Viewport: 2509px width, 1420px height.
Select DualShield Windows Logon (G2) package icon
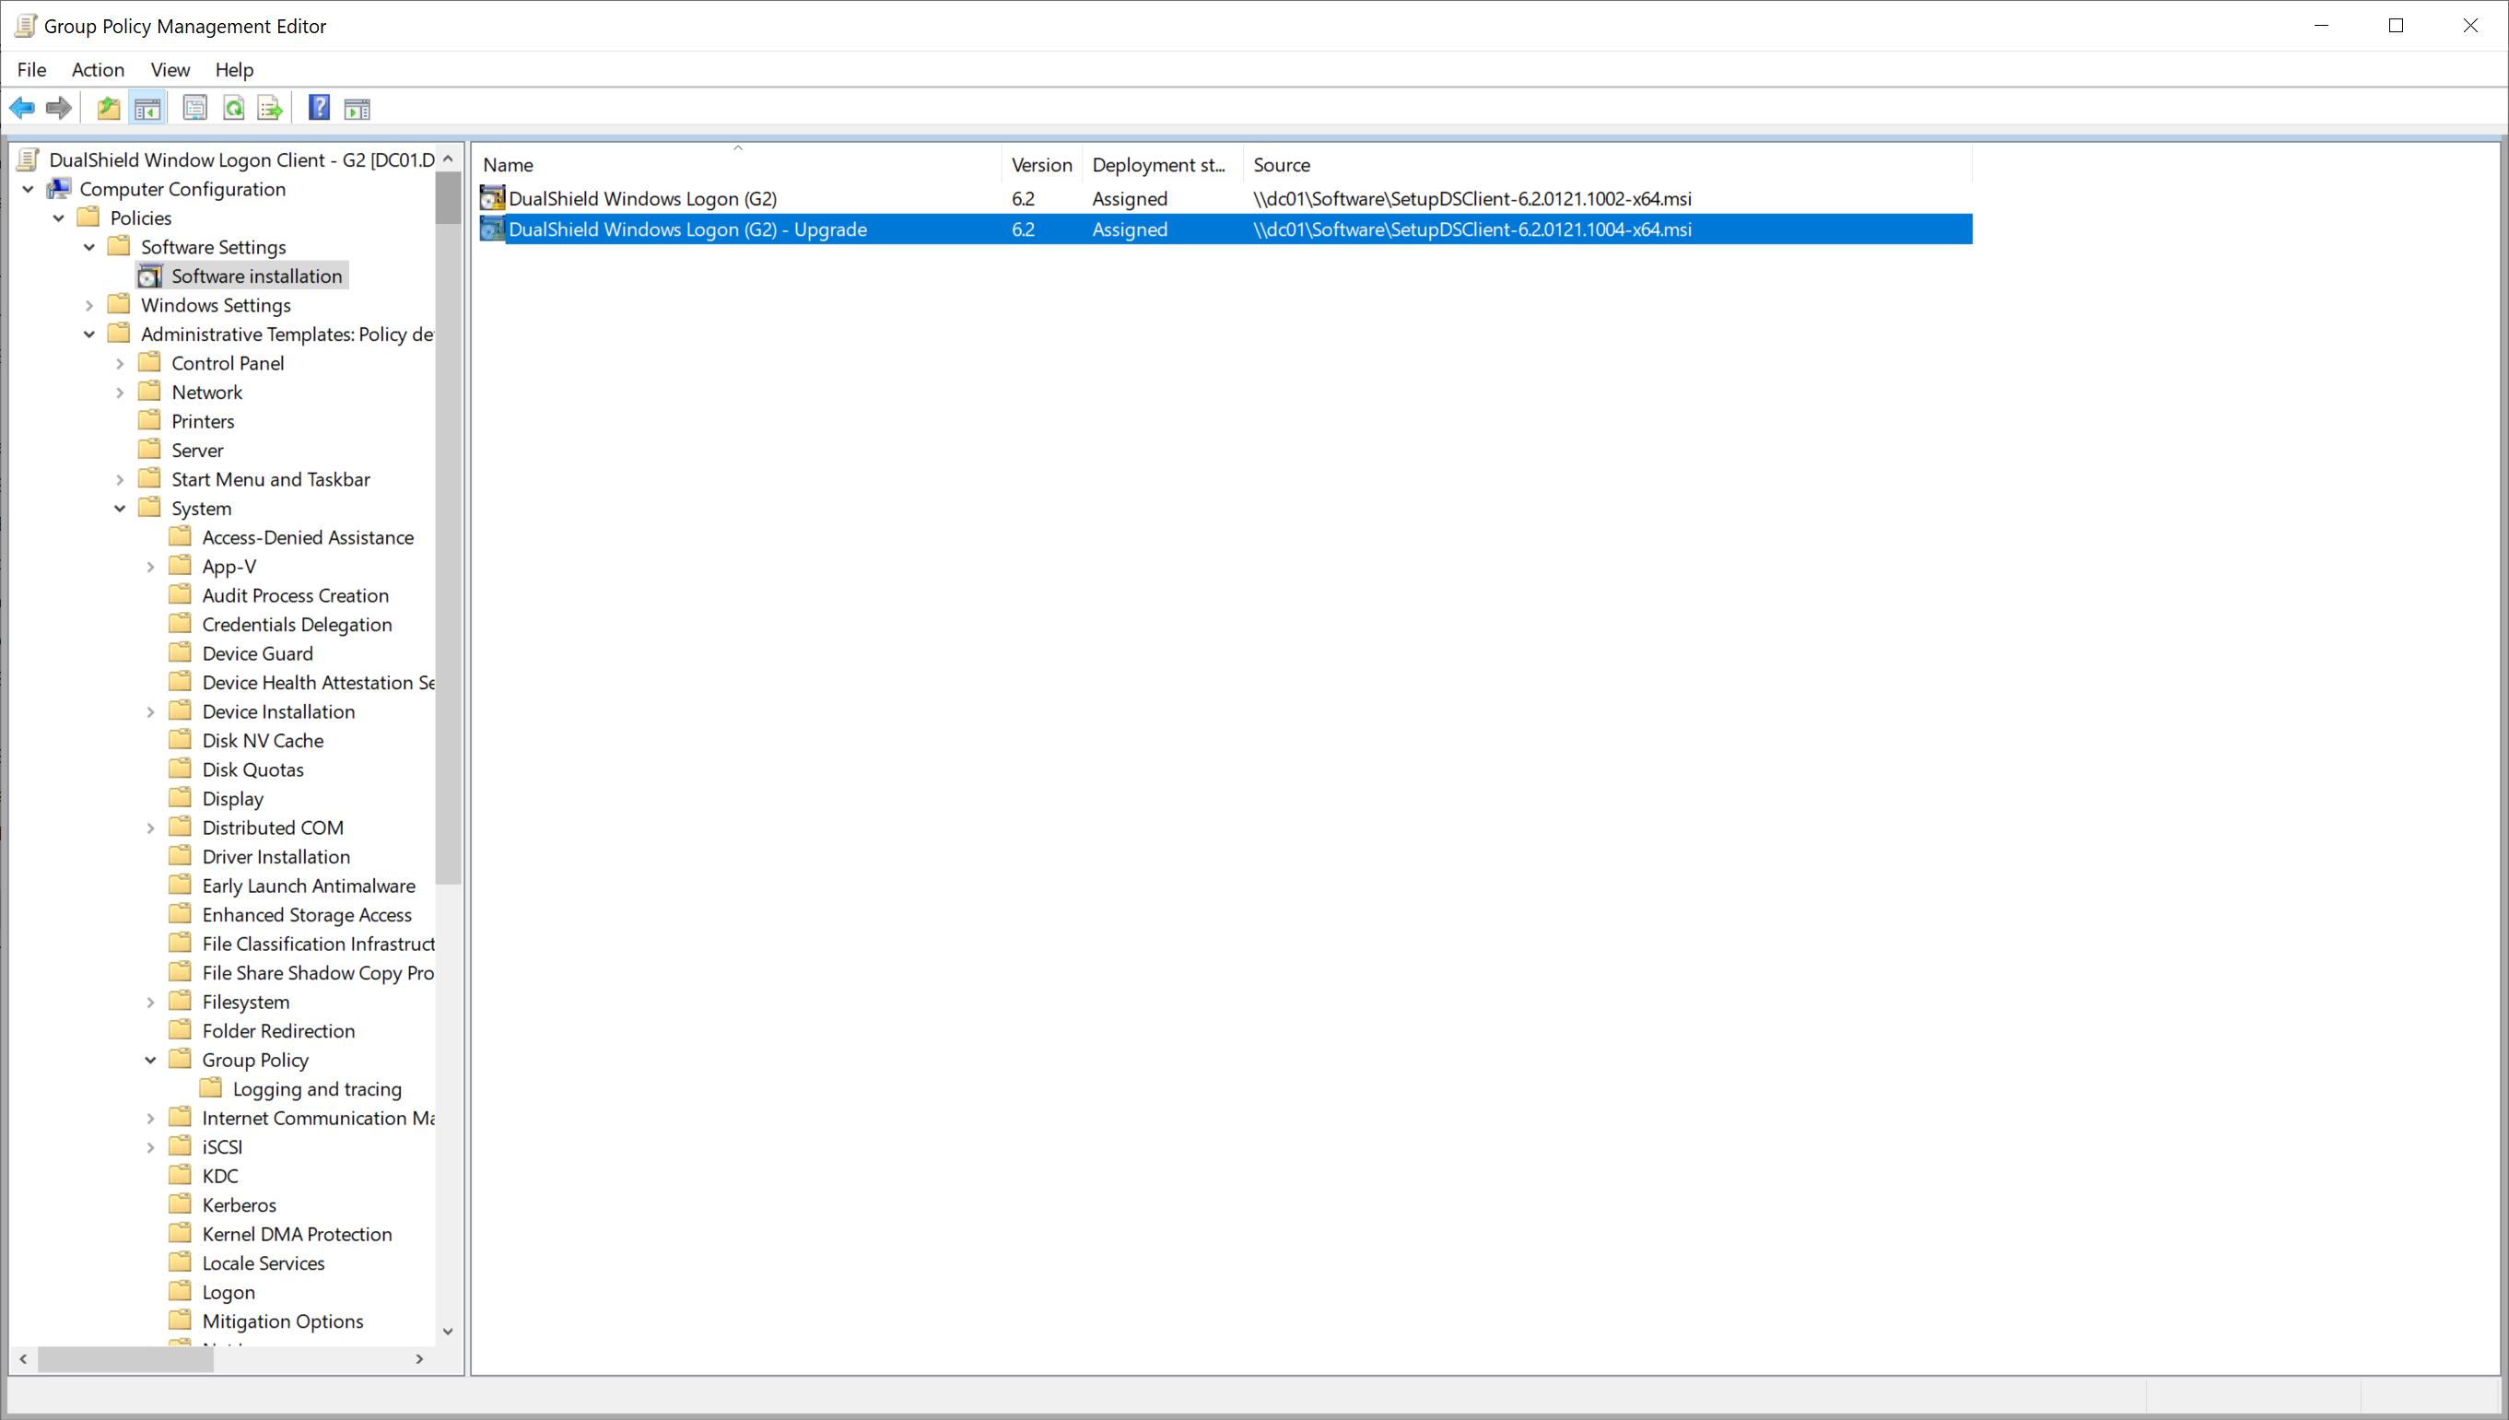coord(492,198)
